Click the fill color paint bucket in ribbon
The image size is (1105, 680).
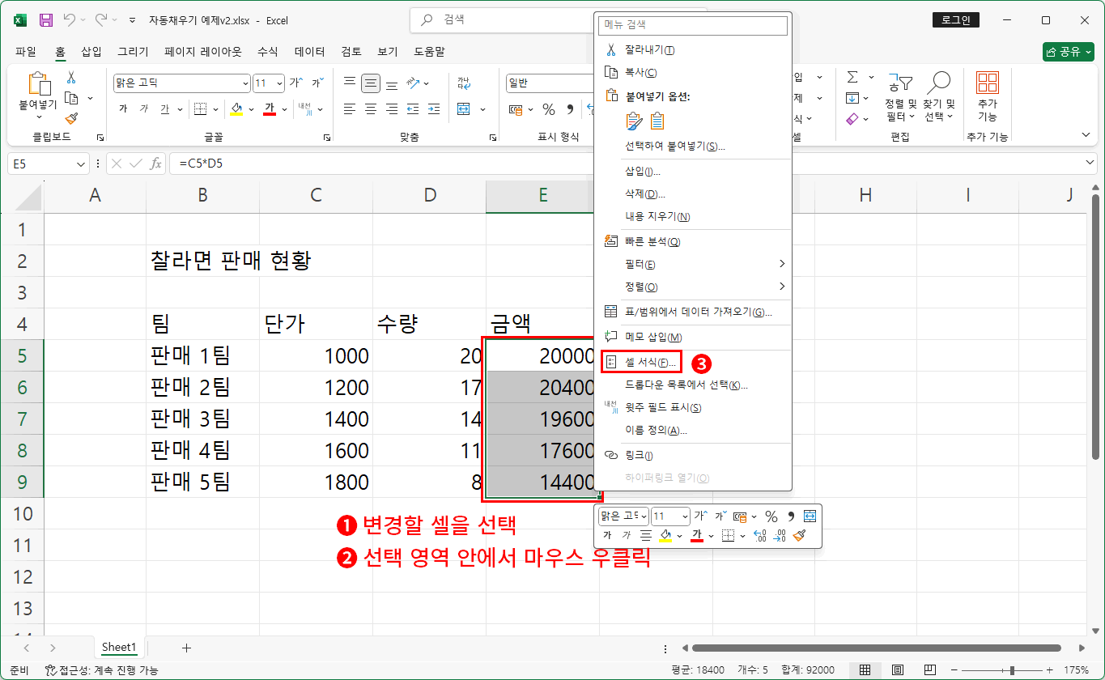[236, 108]
